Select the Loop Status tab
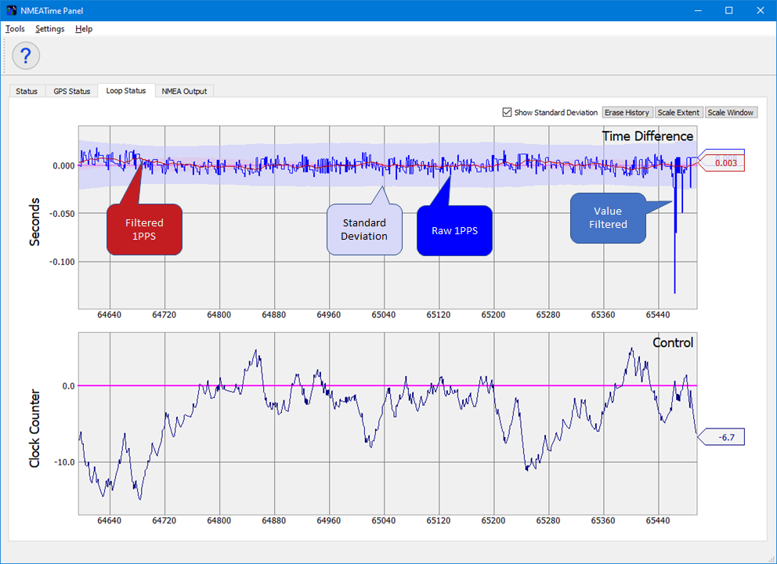 [x=126, y=91]
